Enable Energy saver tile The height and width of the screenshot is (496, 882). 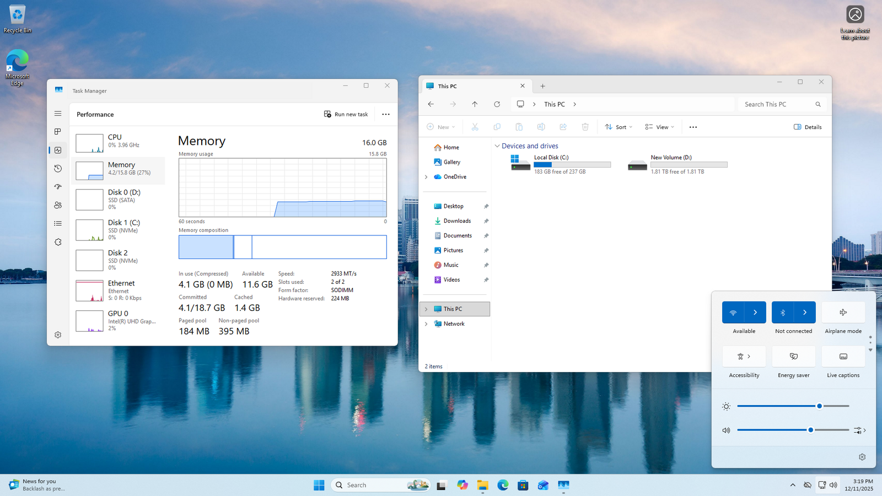click(793, 357)
